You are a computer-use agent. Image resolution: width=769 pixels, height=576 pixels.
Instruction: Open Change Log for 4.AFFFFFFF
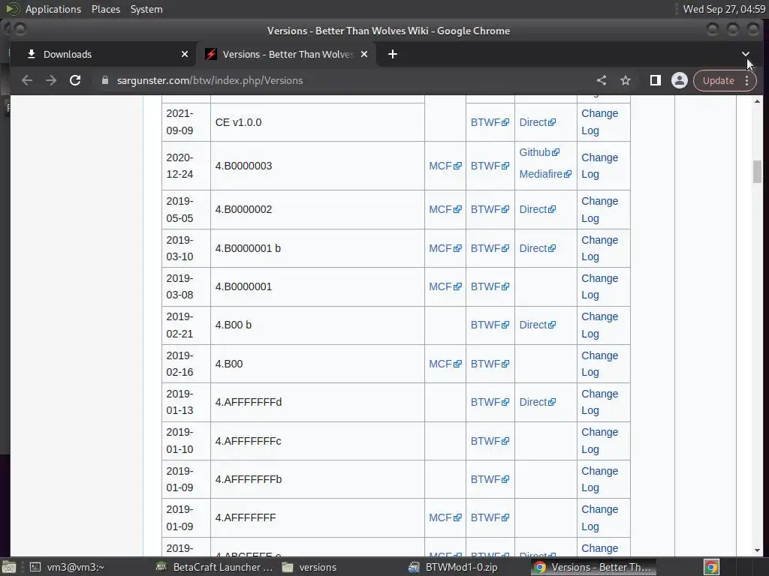pos(599,517)
